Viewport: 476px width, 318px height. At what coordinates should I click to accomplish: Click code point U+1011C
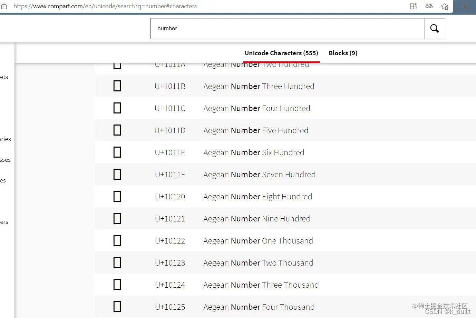170,108
